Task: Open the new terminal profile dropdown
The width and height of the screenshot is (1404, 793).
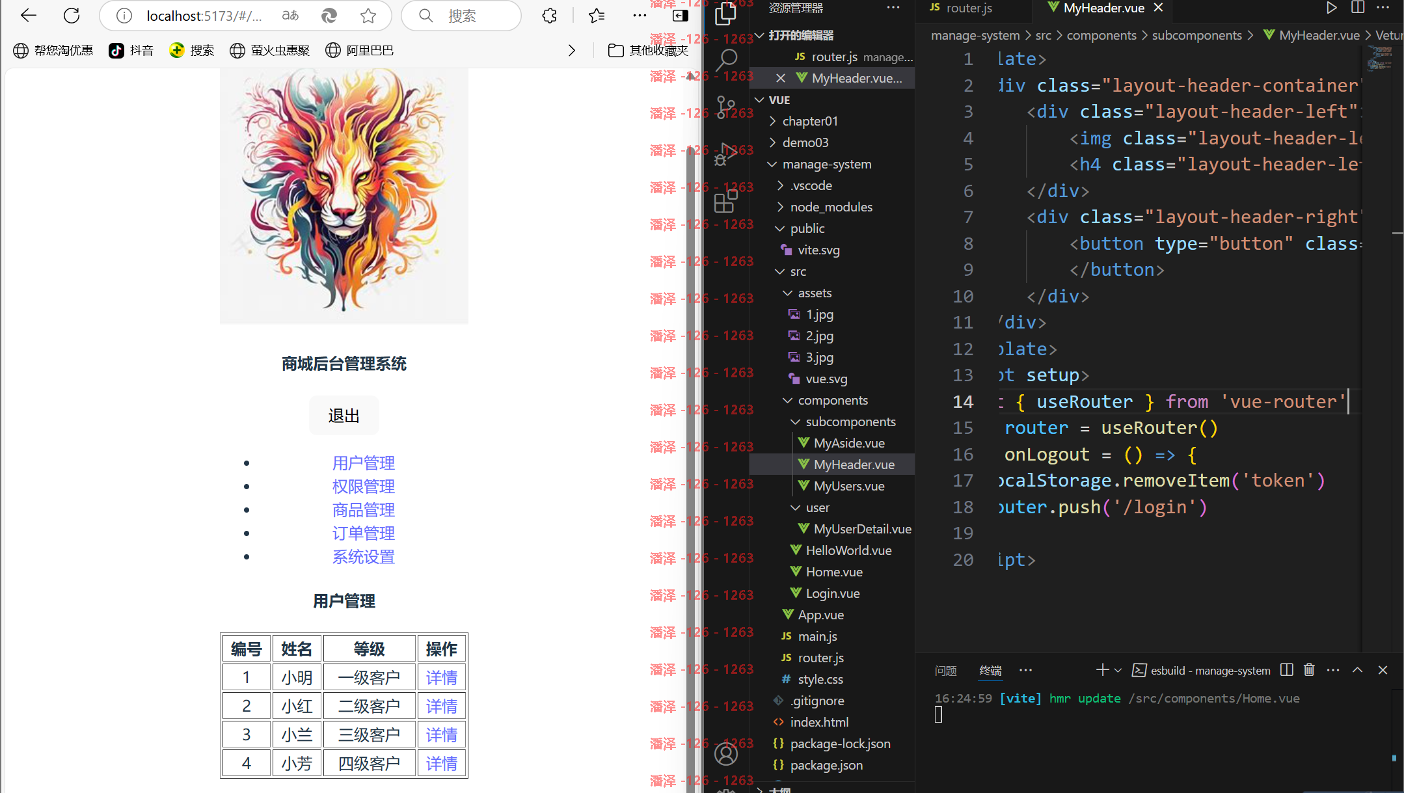Action: coord(1118,670)
